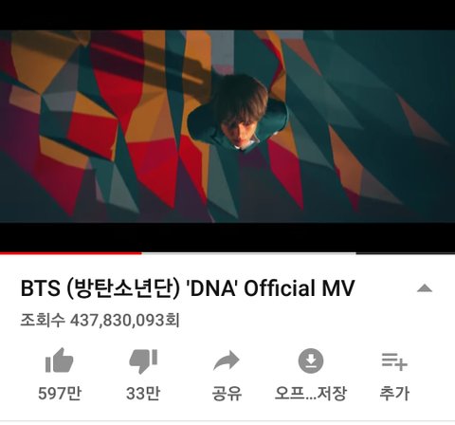
Task: Collapse video description using the up arrow
Action: click(425, 288)
